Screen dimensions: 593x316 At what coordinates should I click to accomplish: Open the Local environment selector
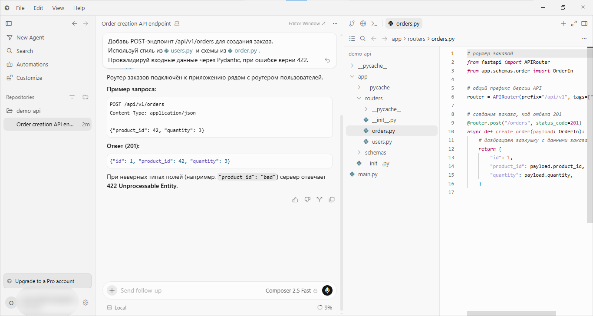pyautogui.click(x=117, y=307)
